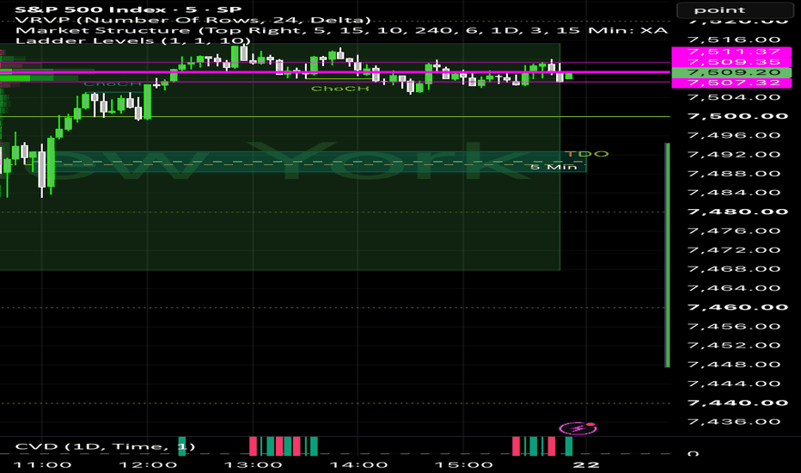Select the Market Structure indicator legend
The width and height of the screenshot is (801, 473).
click(x=341, y=30)
